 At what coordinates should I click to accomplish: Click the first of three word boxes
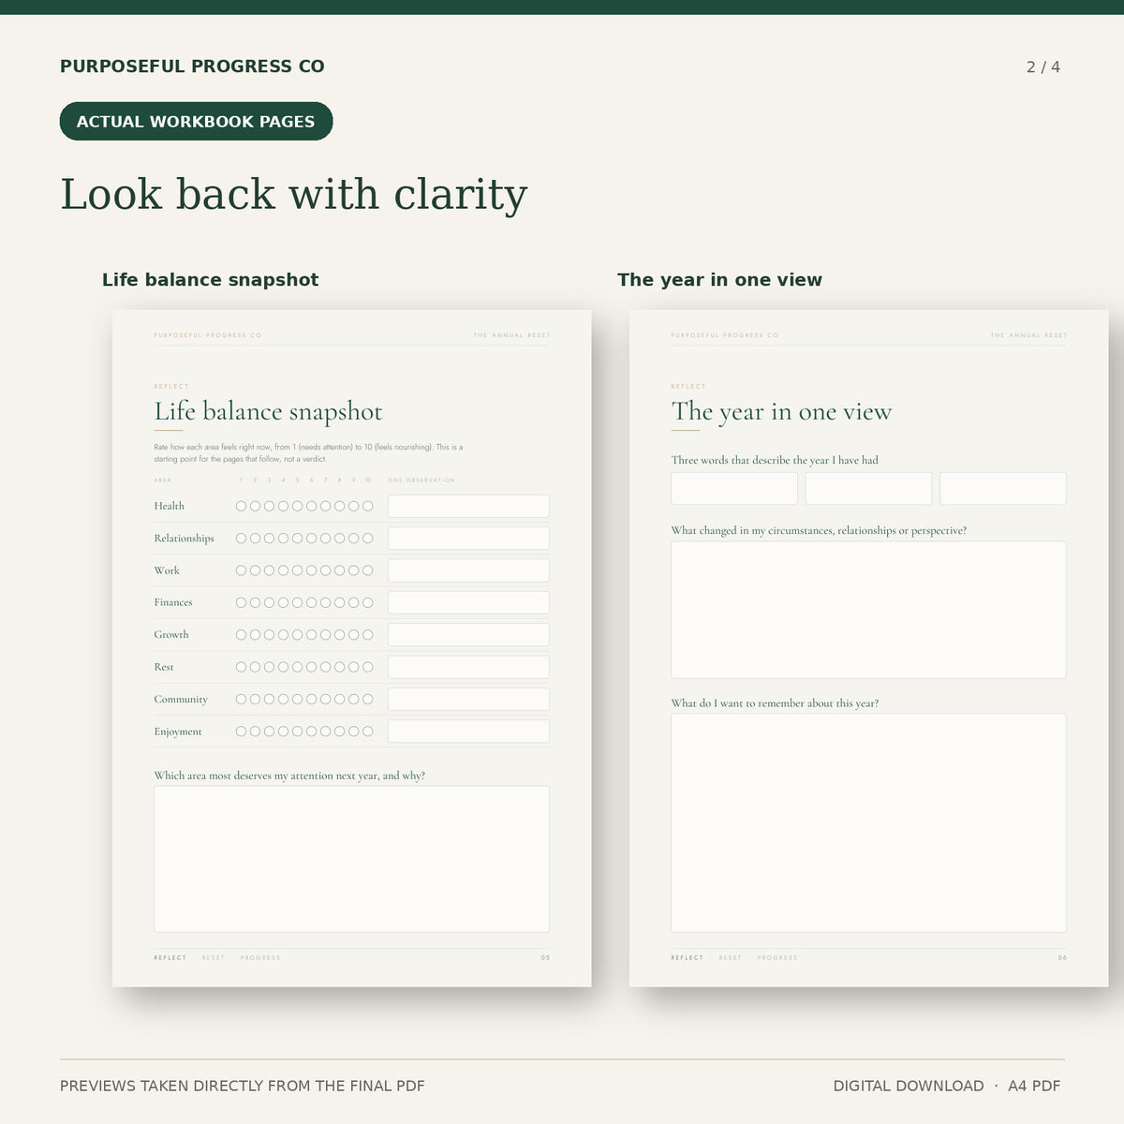pyautogui.click(x=734, y=488)
